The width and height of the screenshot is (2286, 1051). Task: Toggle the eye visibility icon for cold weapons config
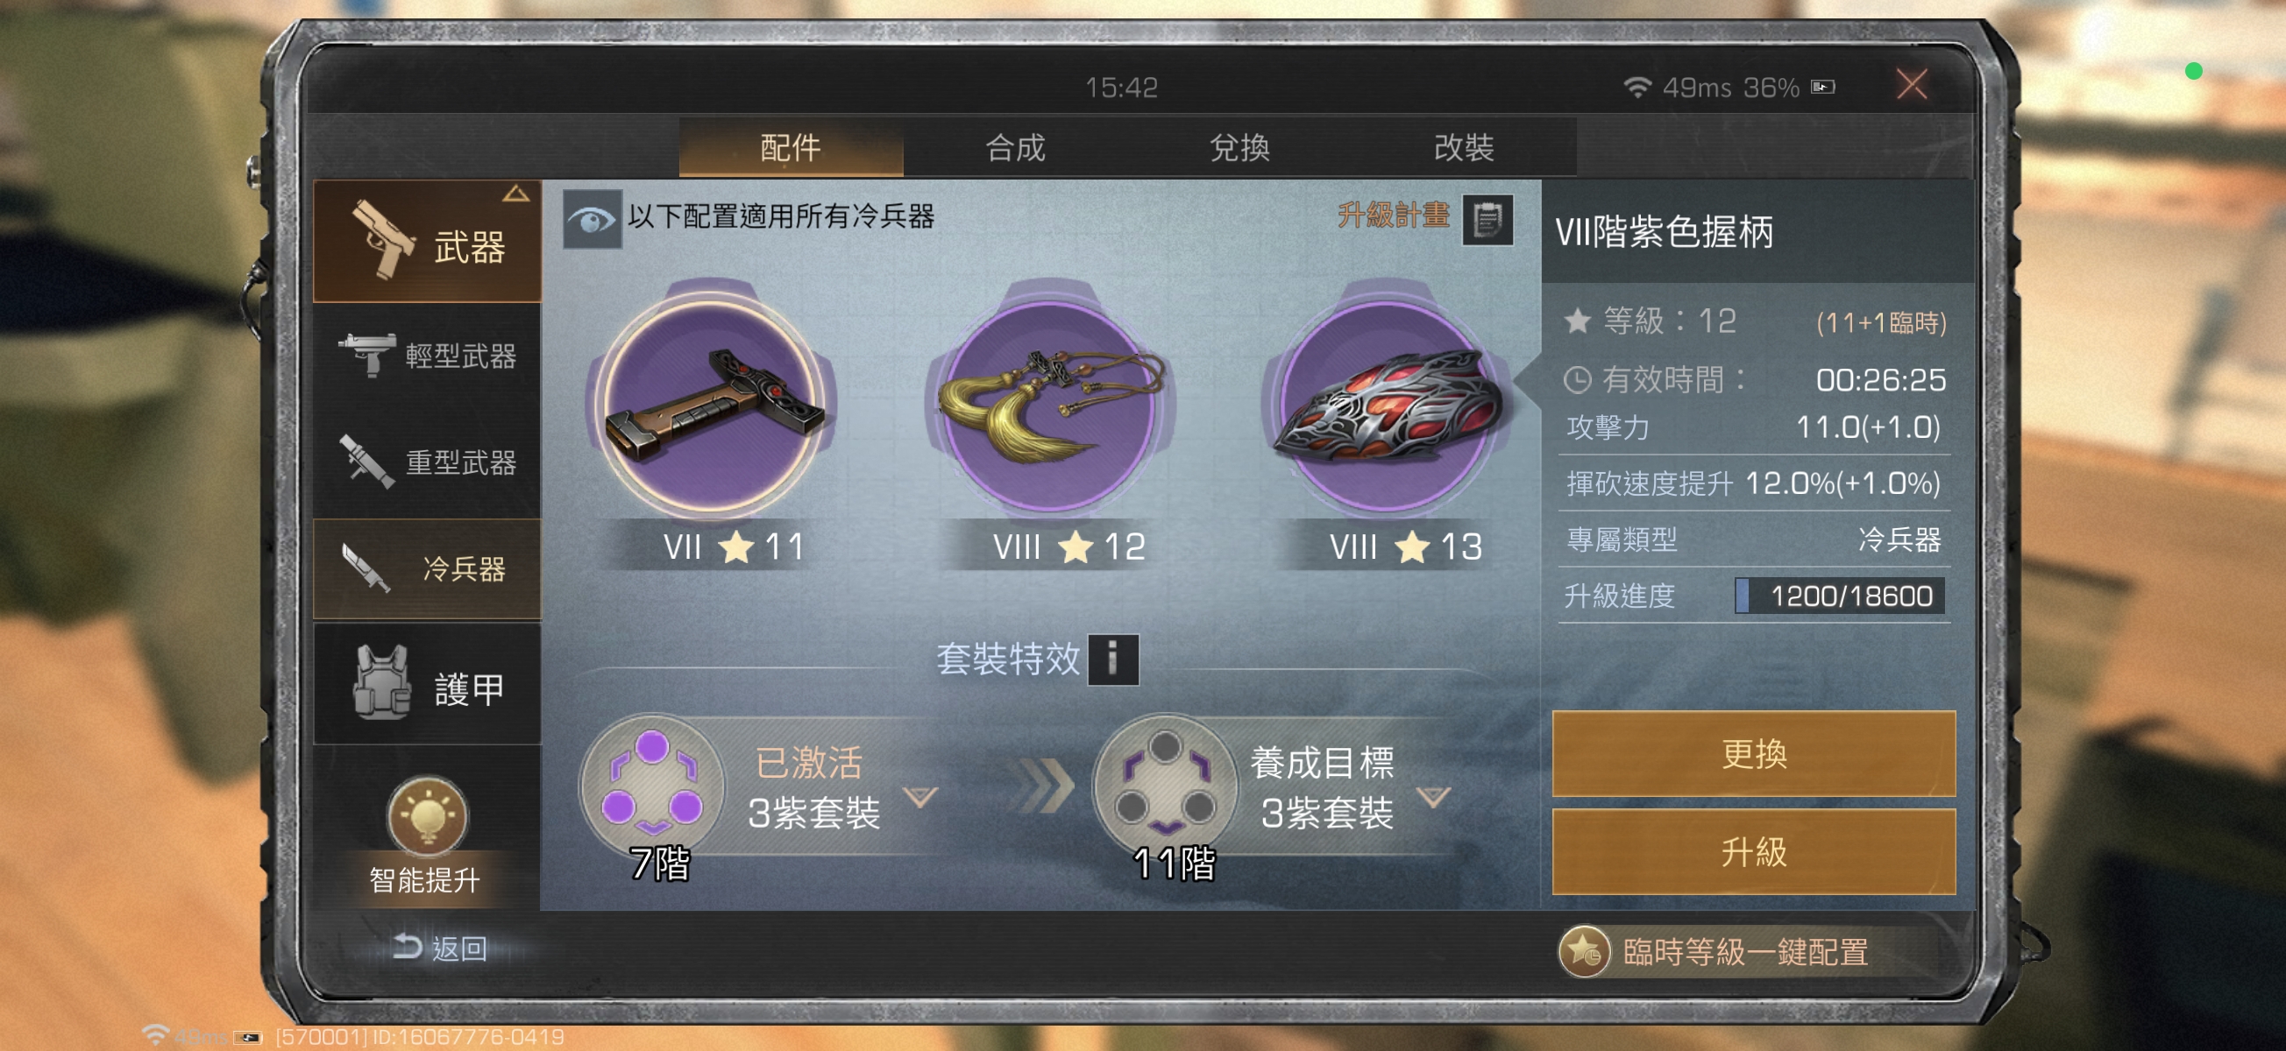click(592, 218)
